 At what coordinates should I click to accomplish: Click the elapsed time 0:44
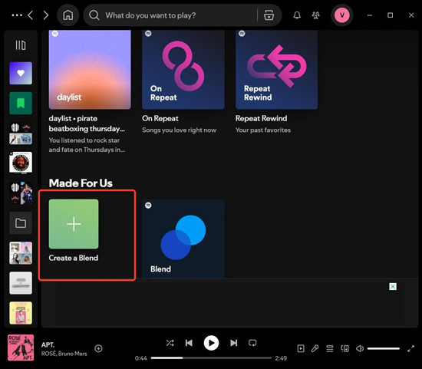click(141, 358)
